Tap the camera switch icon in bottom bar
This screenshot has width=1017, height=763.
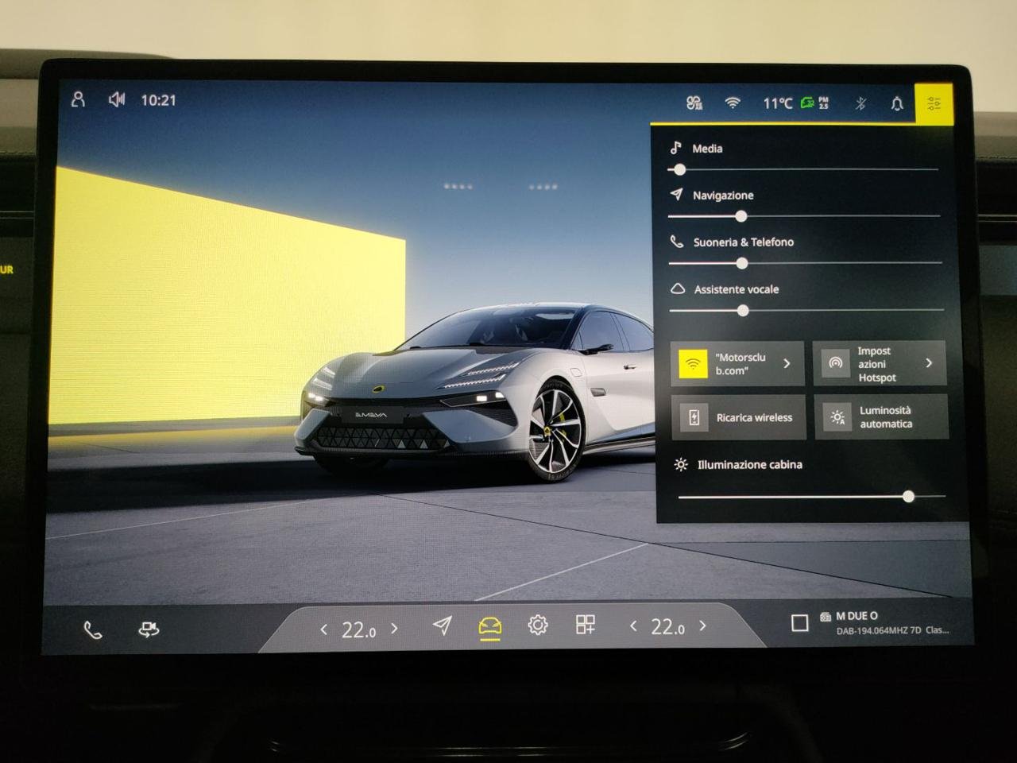point(149,629)
